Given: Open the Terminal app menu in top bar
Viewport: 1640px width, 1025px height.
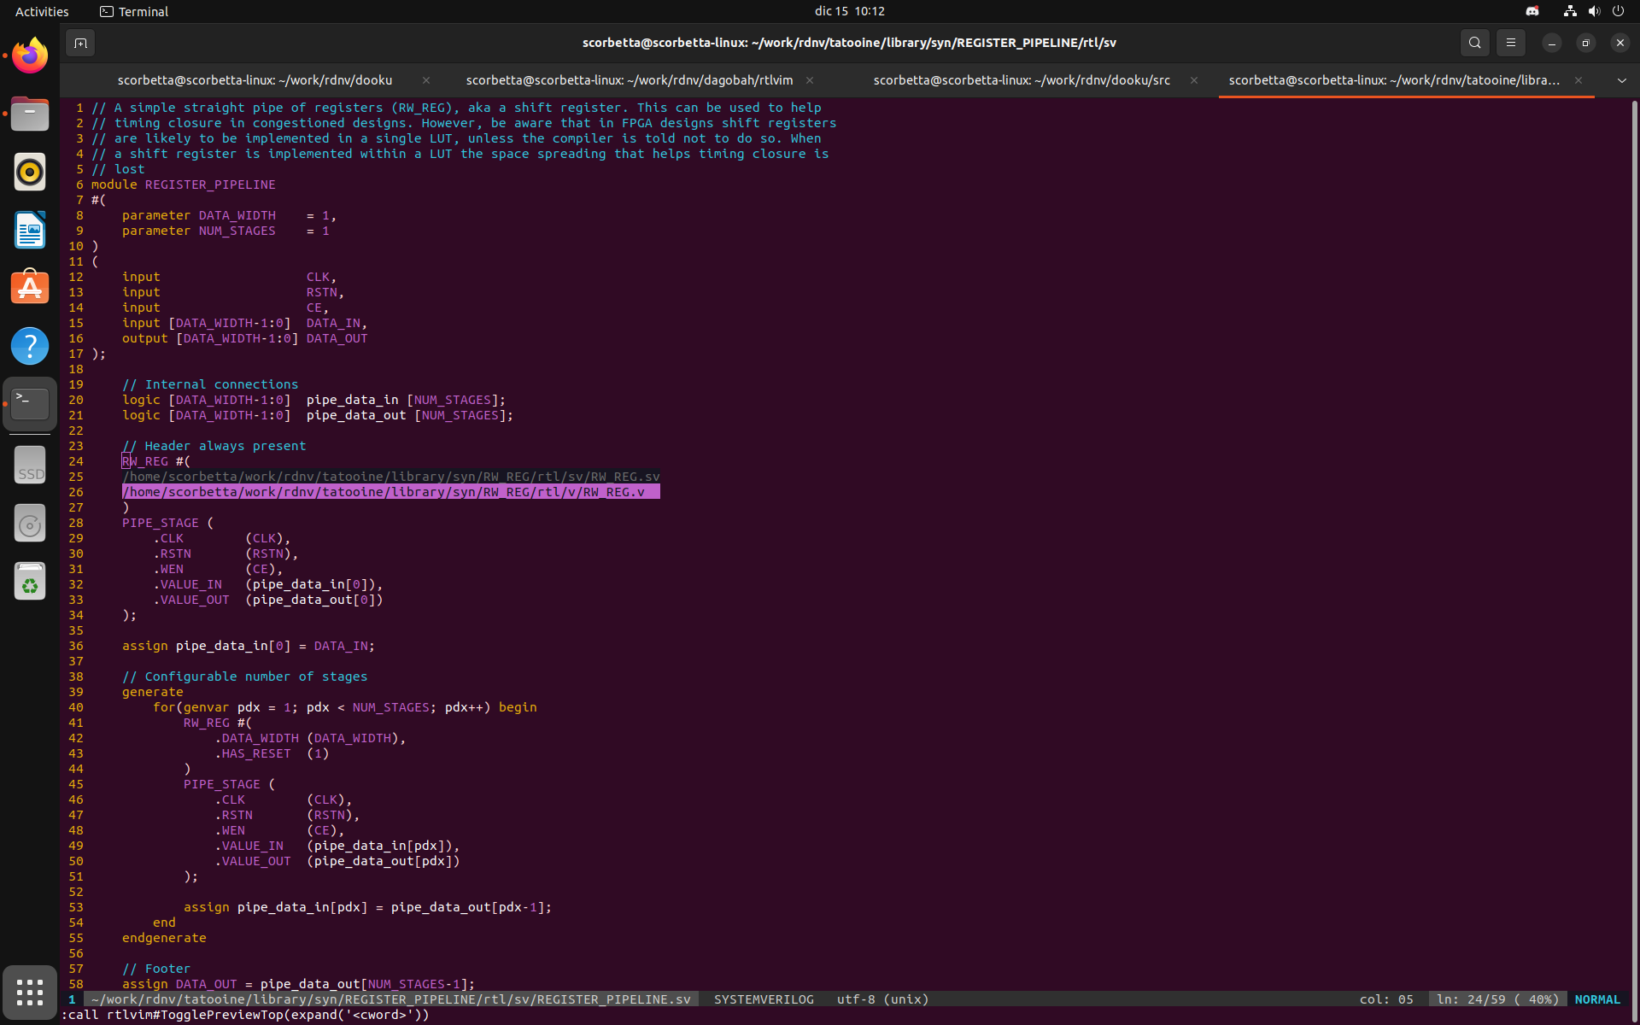Looking at the screenshot, I should pos(134,11).
